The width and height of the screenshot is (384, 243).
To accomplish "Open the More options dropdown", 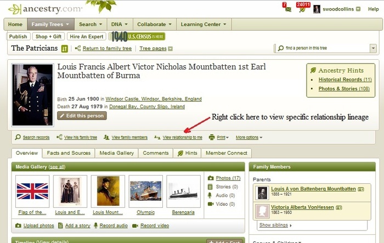I will point(249,138).
